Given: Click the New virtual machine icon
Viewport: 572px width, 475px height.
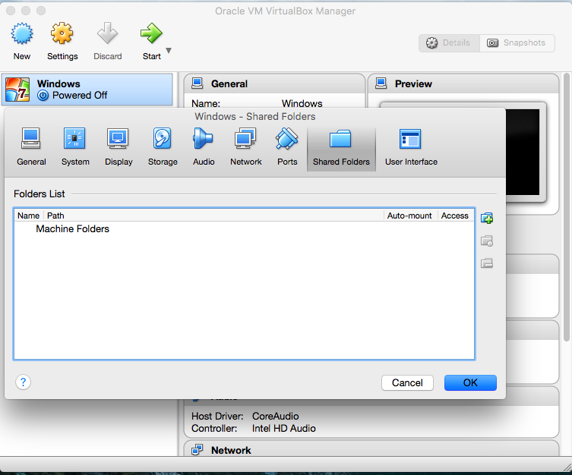Looking at the screenshot, I should (x=22, y=34).
